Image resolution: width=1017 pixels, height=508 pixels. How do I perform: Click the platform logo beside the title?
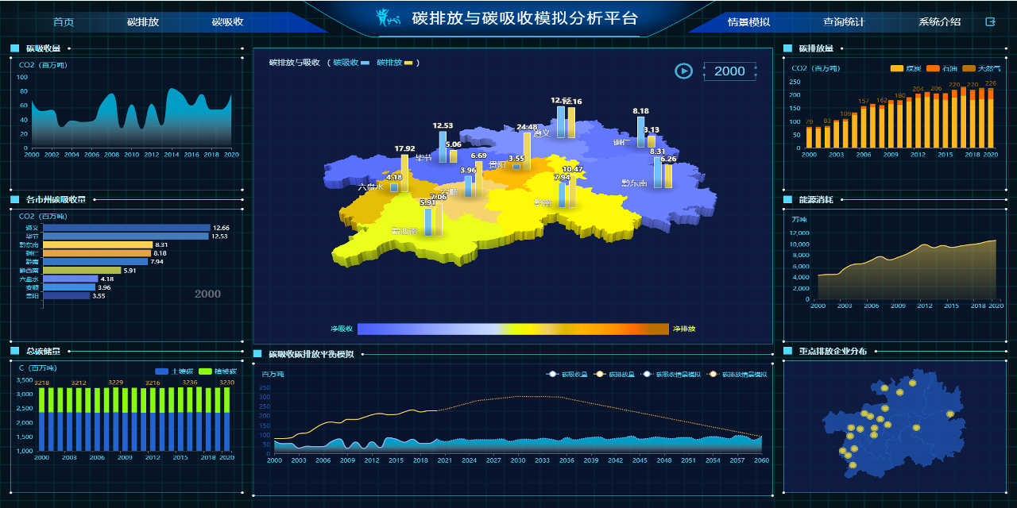(x=388, y=17)
